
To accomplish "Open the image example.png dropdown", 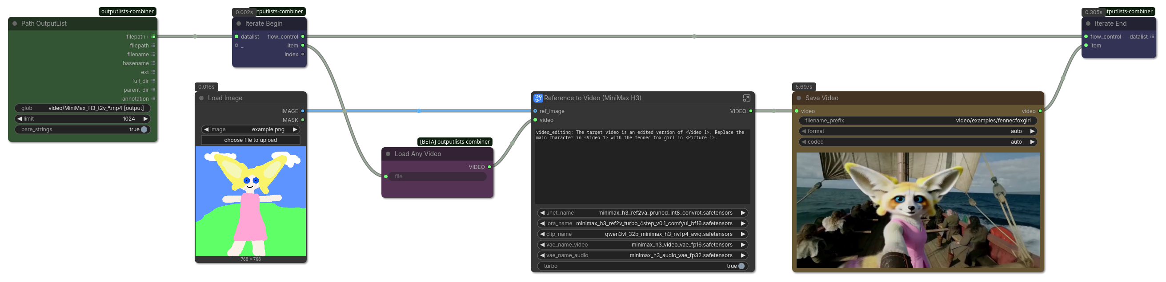I will 250,129.
